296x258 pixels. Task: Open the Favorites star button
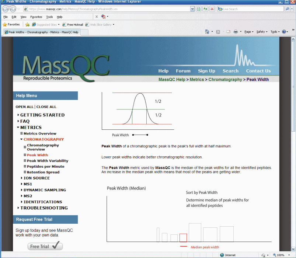(x=11, y=25)
